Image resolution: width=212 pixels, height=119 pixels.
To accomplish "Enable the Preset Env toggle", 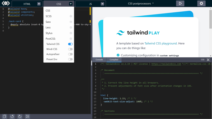I will [70, 59].
